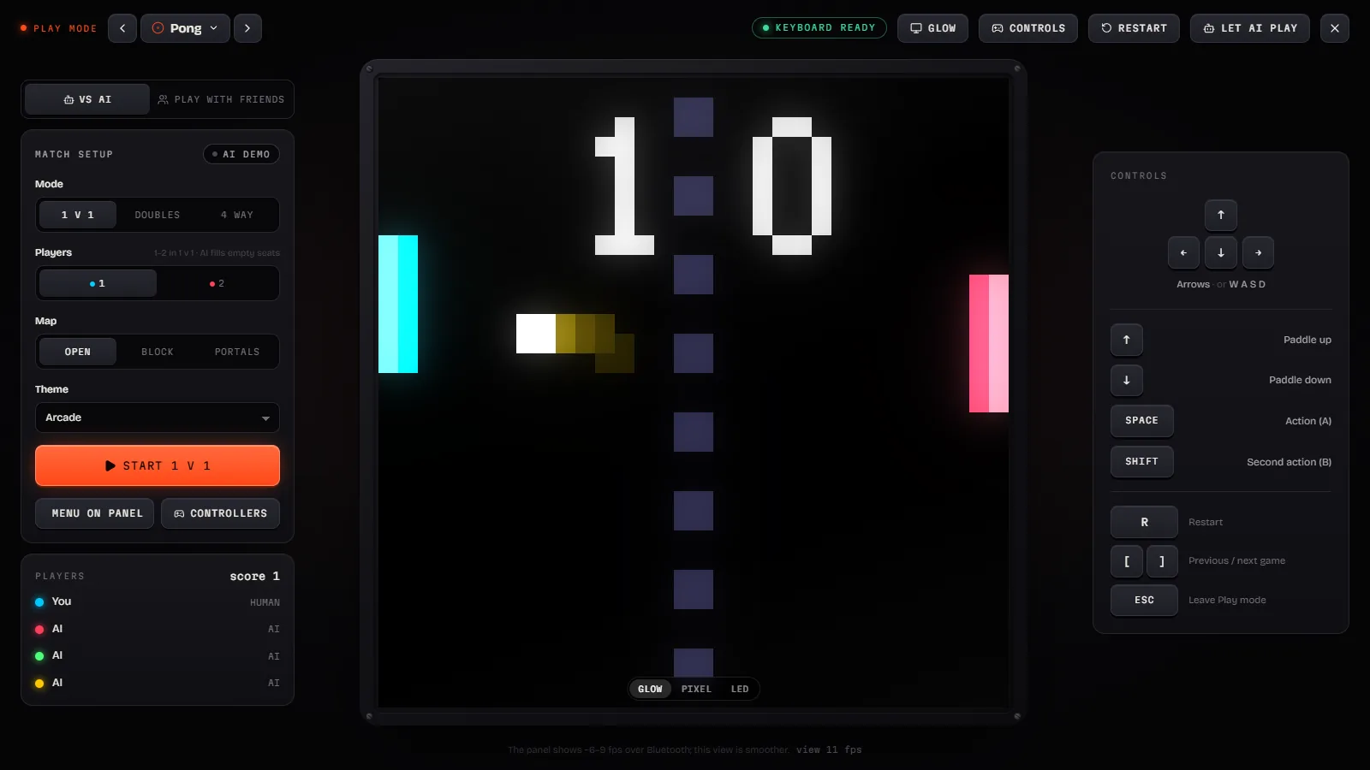Open the Controls panel button
This screenshot has width=1370, height=770.
click(1028, 28)
